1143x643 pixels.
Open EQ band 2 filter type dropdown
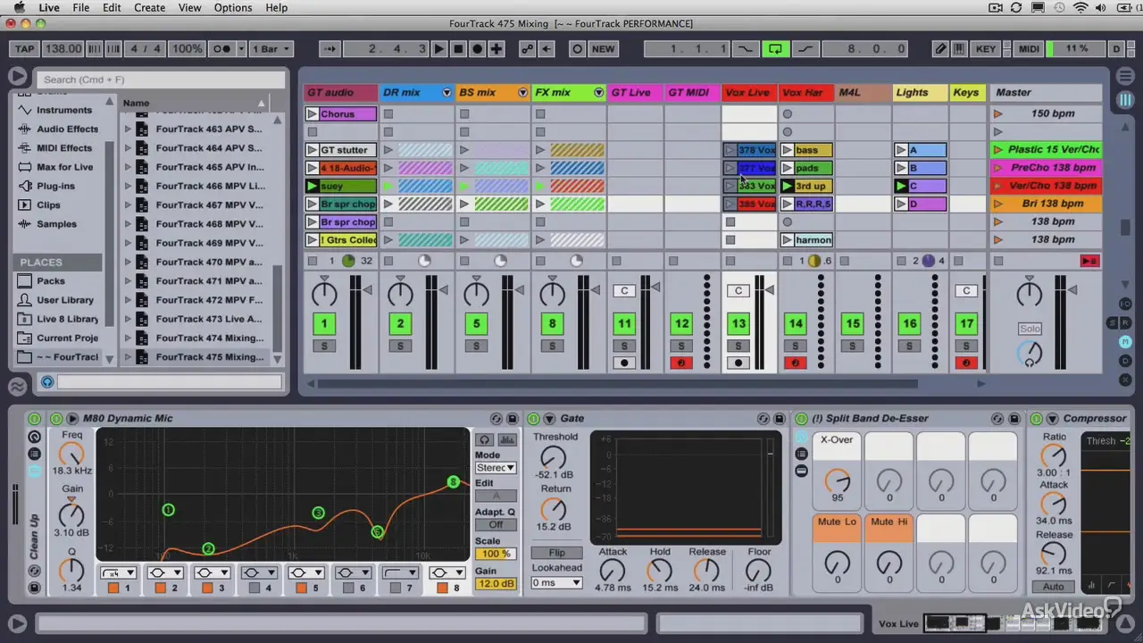point(164,573)
